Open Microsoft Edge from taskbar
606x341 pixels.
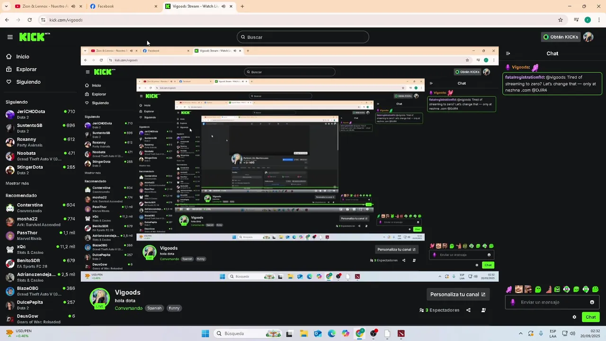pyautogui.click(x=331, y=333)
